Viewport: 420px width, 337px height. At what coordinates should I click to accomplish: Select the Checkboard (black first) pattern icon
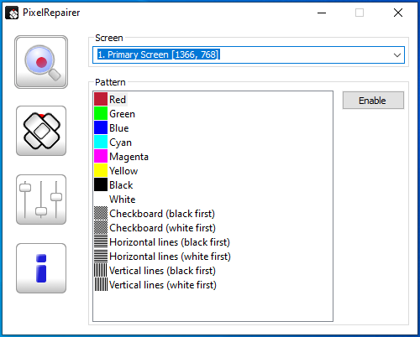pyautogui.click(x=101, y=213)
